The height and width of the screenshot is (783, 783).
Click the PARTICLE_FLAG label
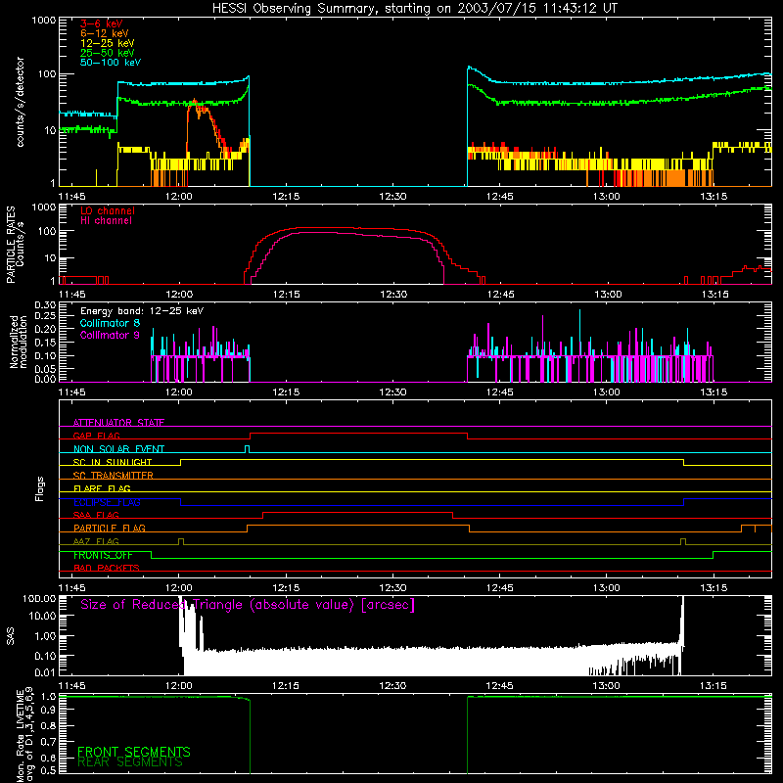[x=110, y=528]
